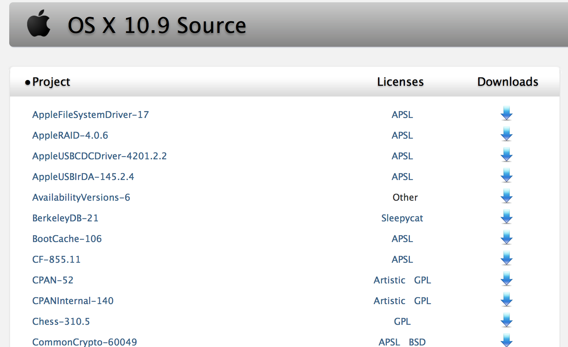Download AppleUSBCDCDriver-4201.2.2 via its arrow icon
Screen dimensions: 568x347
point(506,155)
